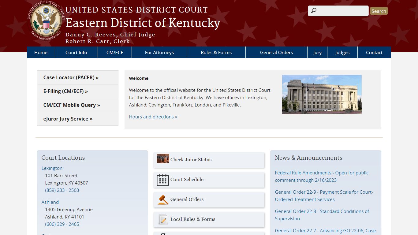
Task: Open the Rules & Forms menu
Action: click(216, 52)
